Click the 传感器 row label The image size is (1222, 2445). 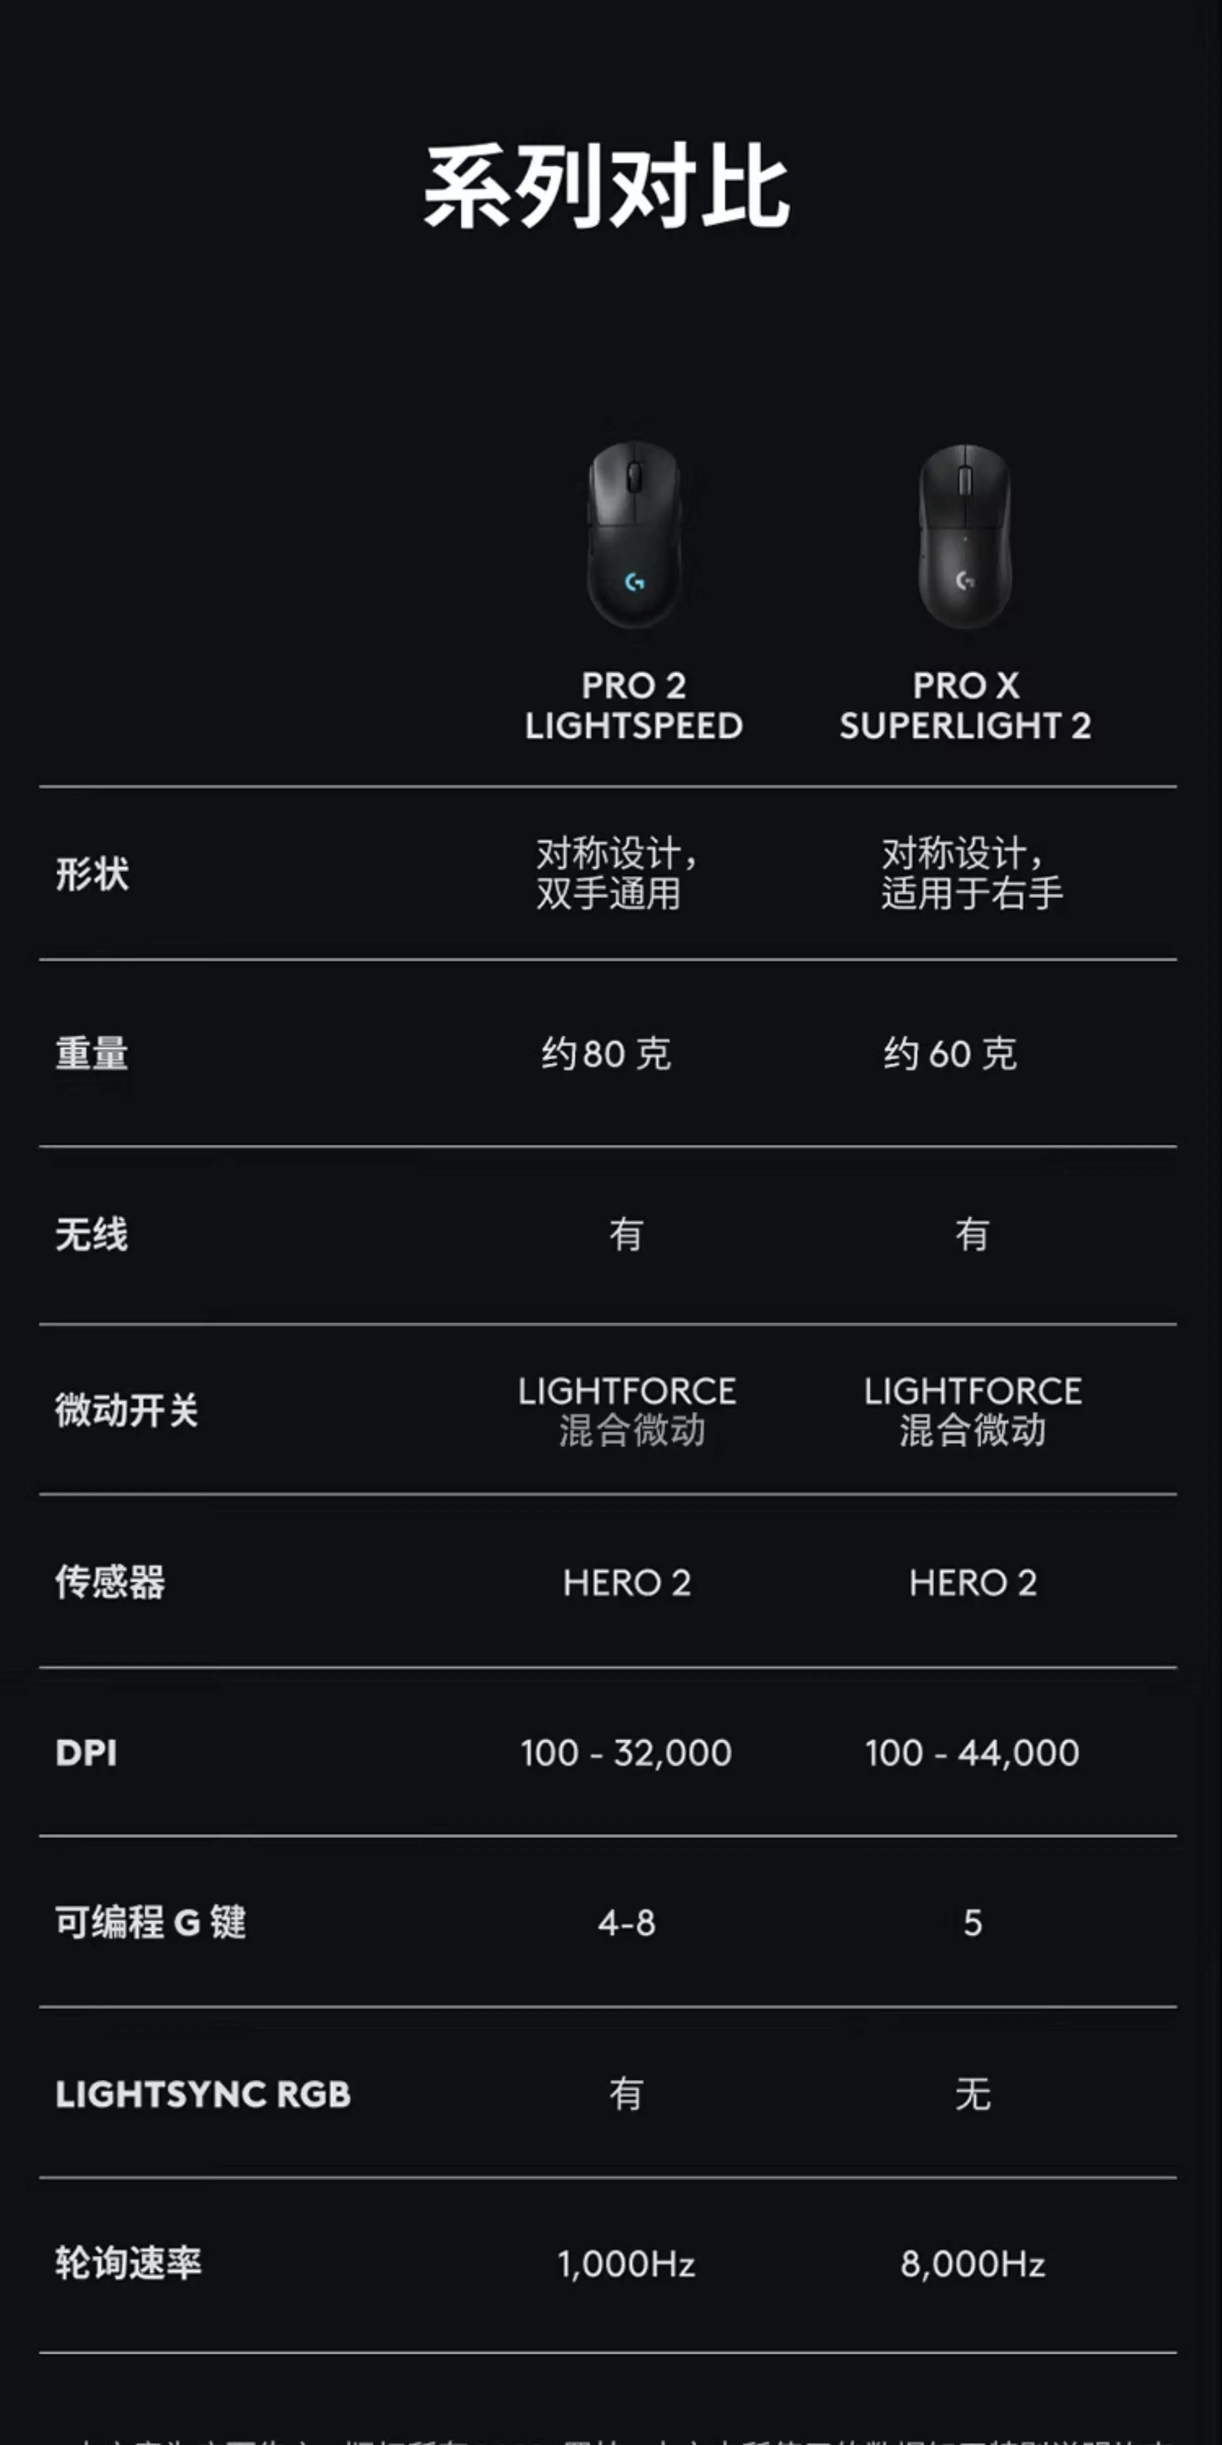pyautogui.click(x=110, y=1582)
